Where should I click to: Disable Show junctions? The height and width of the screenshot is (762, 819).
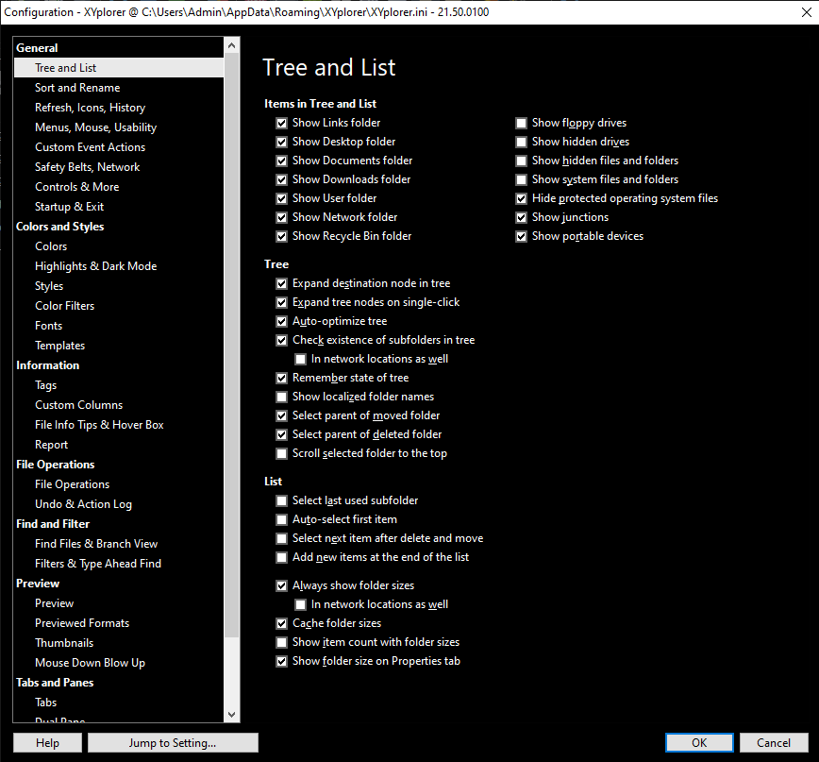coord(521,217)
